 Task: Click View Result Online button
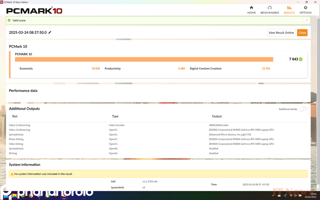281,33
